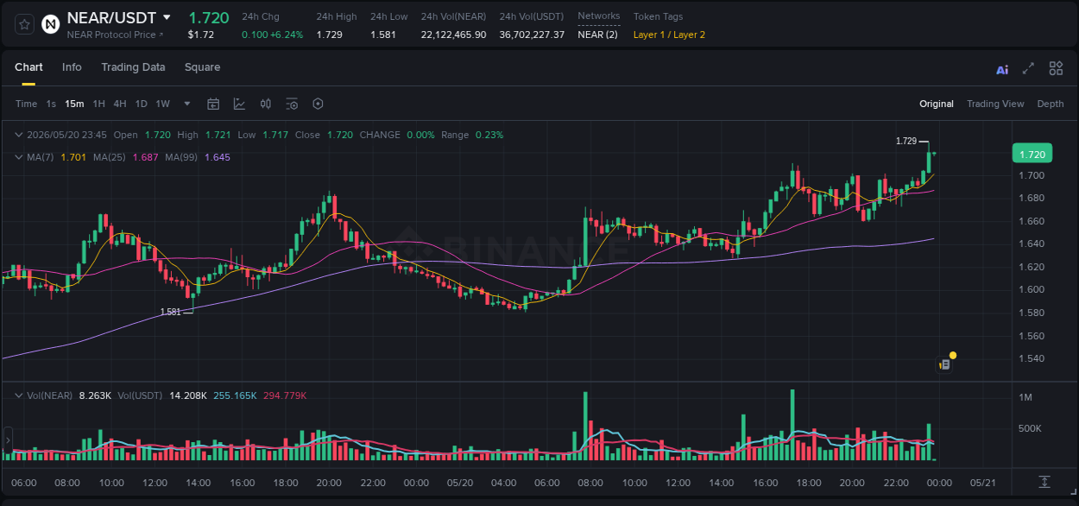Viewport: 1079px width, 506px height.
Task: Star NEAR/USDT as a favorite
Action: 25,24
